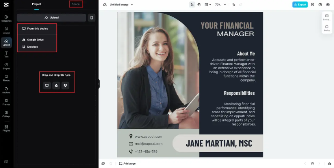The image size is (334, 168).
Task: Undo the last action
Action: pyautogui.click(x=234, y=4)
